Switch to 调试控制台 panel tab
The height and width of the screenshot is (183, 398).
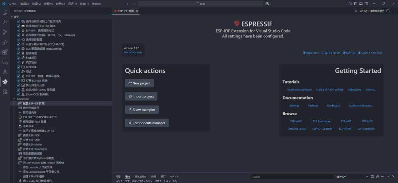tap(141, 177)
